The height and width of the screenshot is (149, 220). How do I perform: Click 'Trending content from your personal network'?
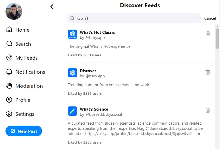coord(109,85)
